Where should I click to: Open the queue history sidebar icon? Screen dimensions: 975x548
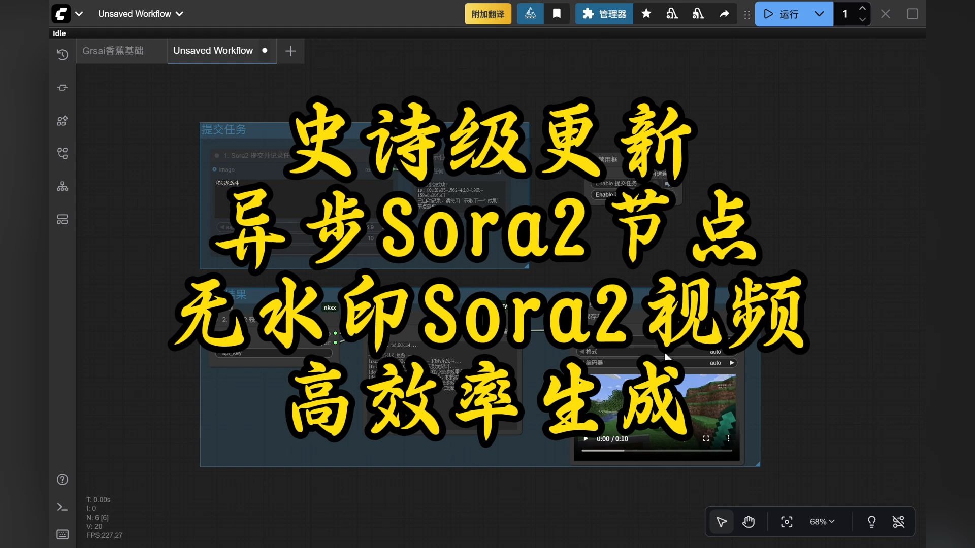click(62, 55)
